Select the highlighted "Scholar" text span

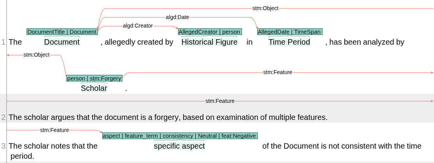94,88
